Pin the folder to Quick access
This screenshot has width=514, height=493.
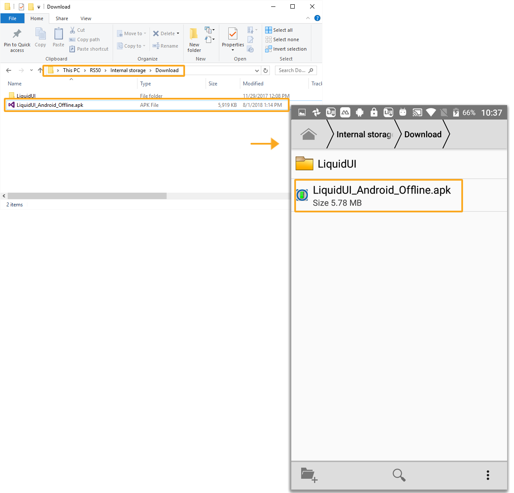pyautogui.click(x=17, y=40)
